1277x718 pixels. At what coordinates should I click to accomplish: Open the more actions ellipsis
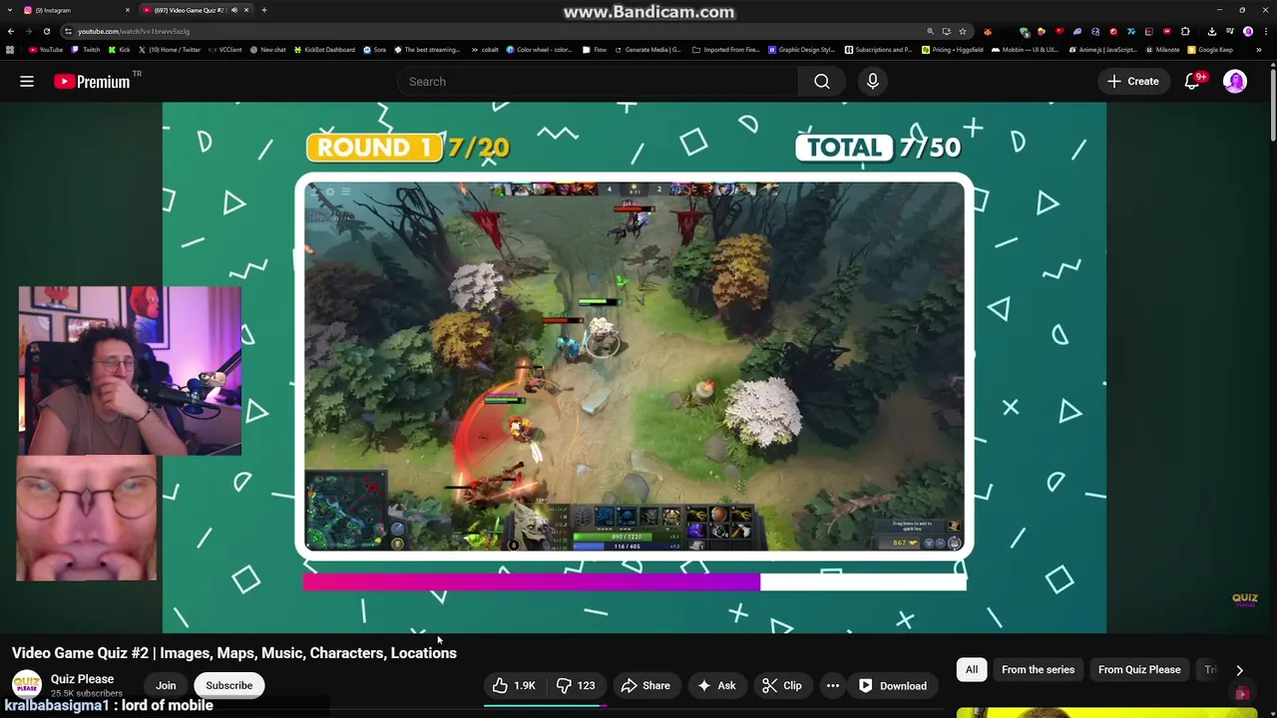click(833, 685)
